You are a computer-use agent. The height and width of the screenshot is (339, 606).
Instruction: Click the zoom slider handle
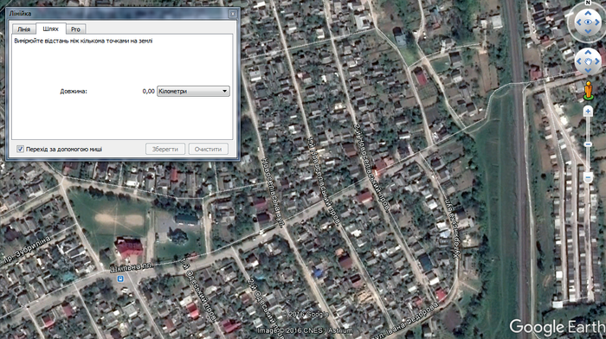588,144
